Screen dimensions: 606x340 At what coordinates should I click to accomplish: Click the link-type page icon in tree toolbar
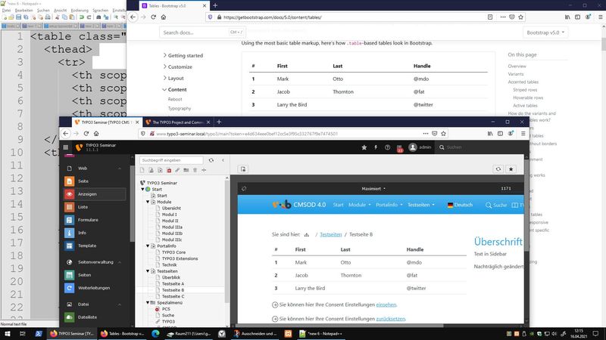pos(177,170)
